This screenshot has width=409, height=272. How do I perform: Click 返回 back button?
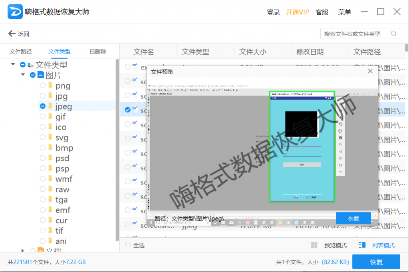[19, 34]
